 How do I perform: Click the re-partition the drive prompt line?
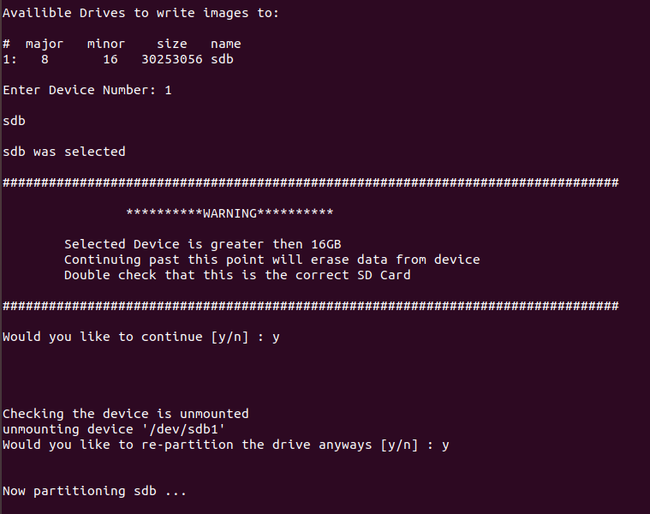pos(226,445)
